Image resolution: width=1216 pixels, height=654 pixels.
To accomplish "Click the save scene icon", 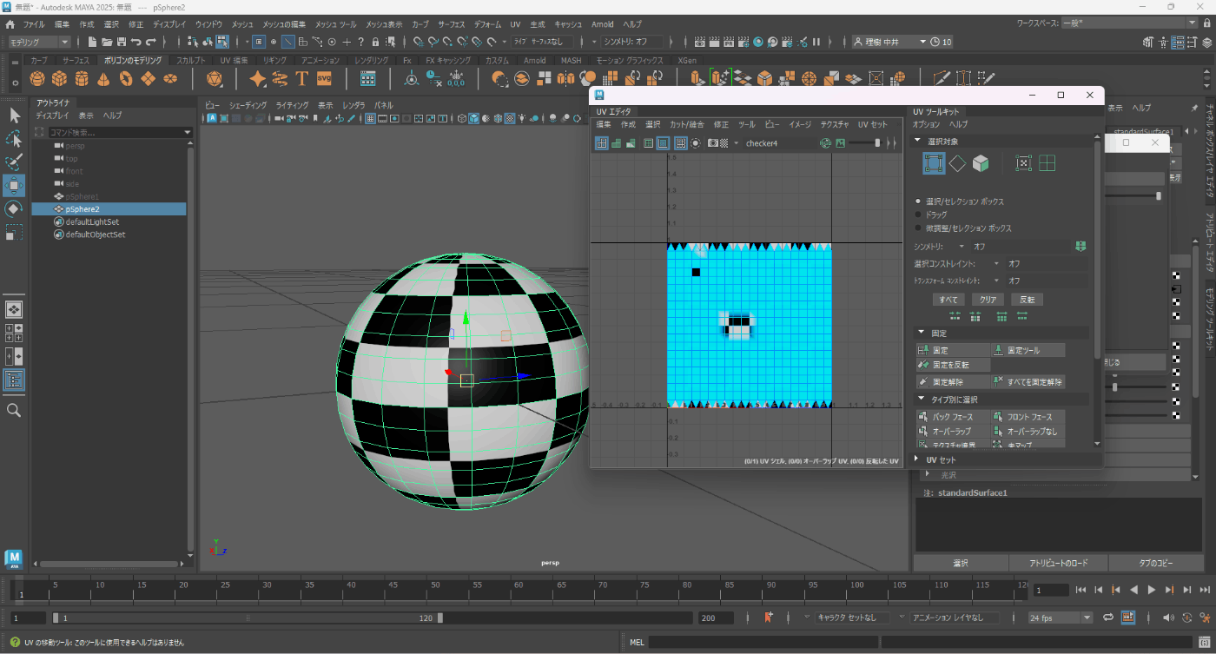I will 122,42.
